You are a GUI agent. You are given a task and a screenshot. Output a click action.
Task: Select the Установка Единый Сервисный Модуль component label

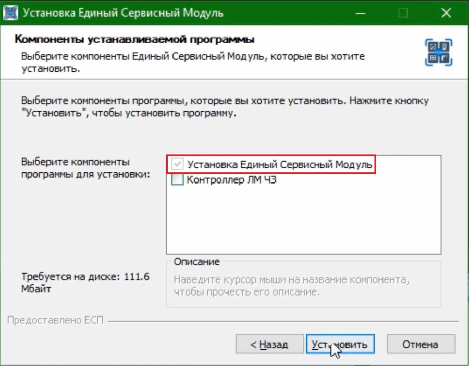(x=279, y=164)
